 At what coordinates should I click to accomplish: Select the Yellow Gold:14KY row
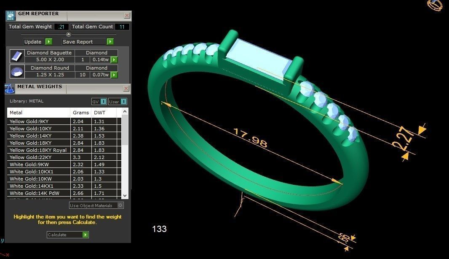click(x=64, y=136)
